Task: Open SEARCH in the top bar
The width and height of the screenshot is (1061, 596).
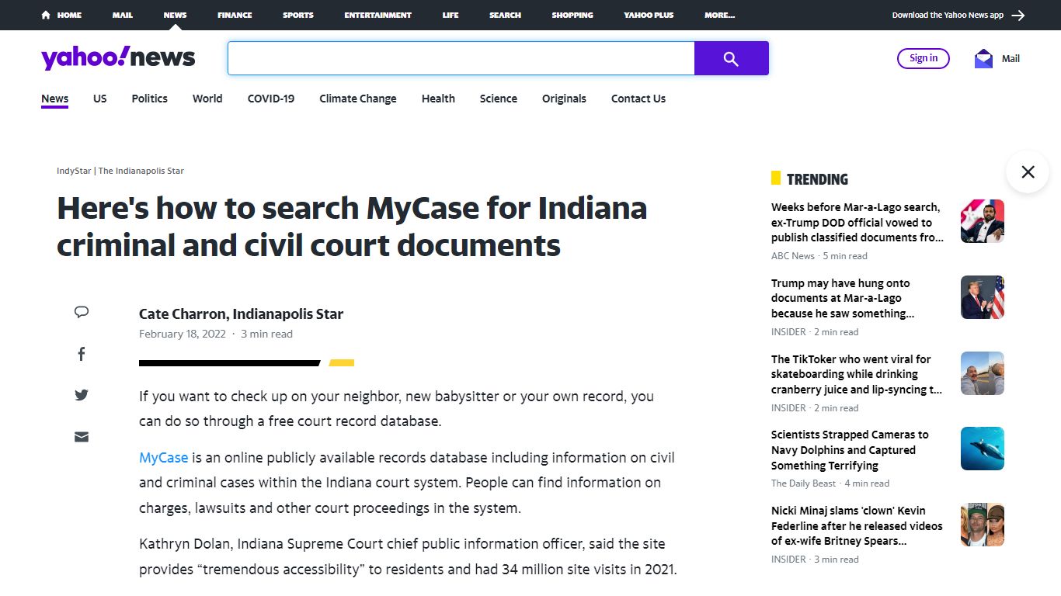Action: (505, 15)
